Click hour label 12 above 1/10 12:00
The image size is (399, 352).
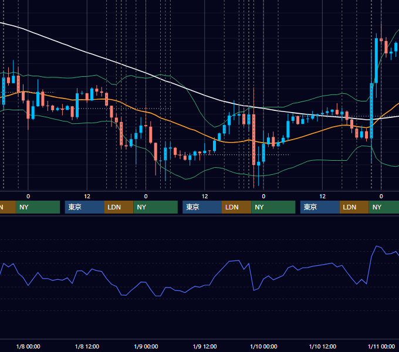322,197
